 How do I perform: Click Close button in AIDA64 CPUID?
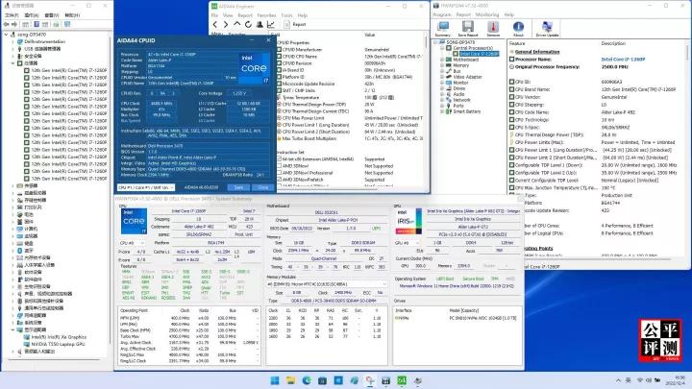click(x=263, y=187)
